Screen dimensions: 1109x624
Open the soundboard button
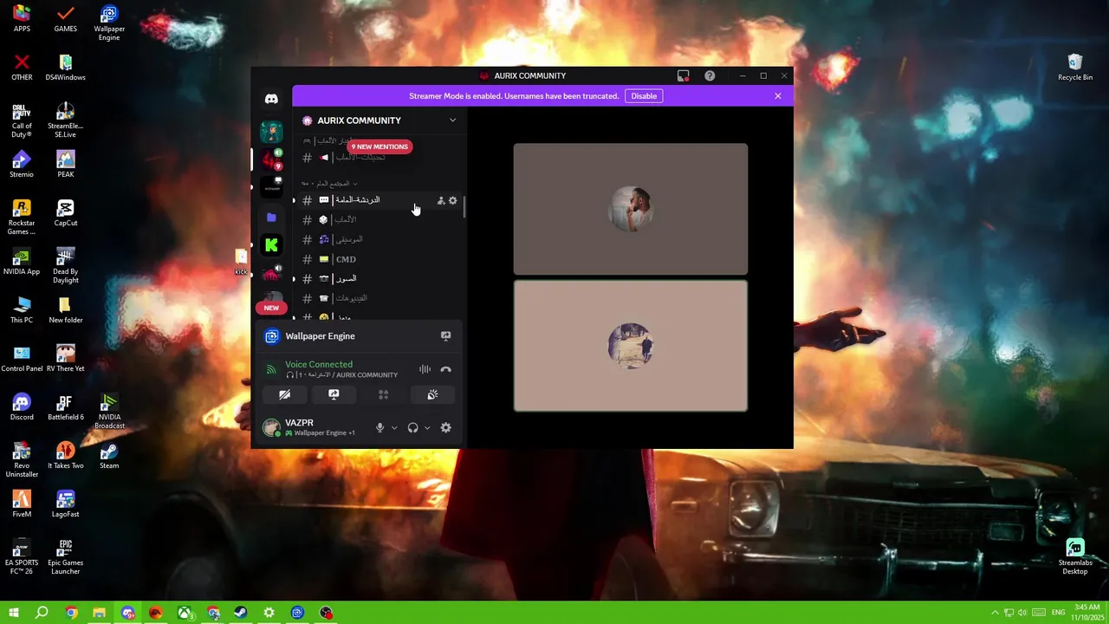pos(432,394)
